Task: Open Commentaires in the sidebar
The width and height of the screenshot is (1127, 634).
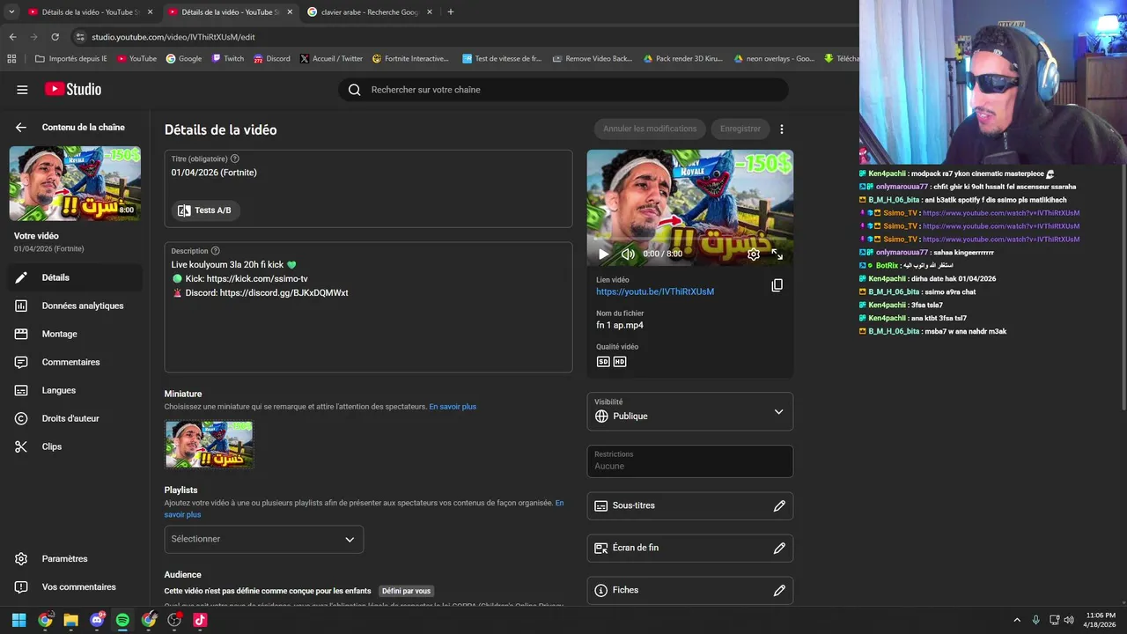Action: pos(75,362)
